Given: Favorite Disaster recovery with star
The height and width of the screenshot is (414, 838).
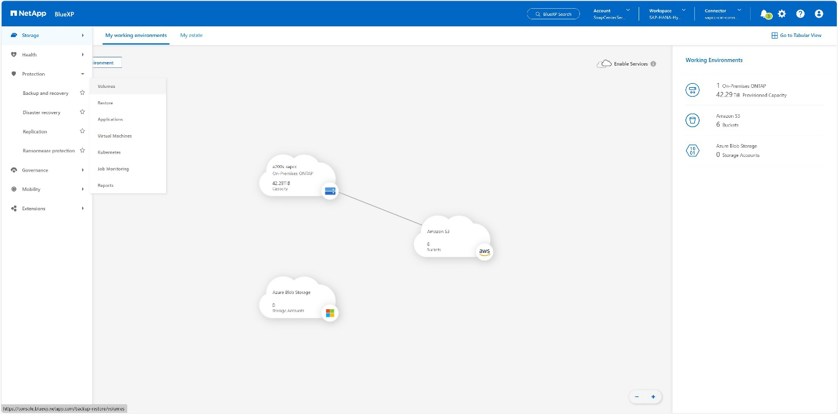Looking at the screenshot, I should tap(82, 112).
